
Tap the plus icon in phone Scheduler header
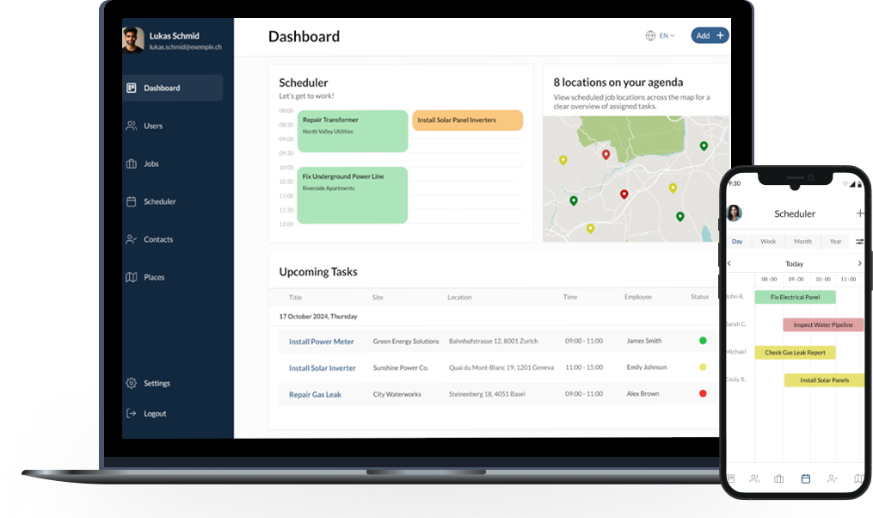(860, 213)
